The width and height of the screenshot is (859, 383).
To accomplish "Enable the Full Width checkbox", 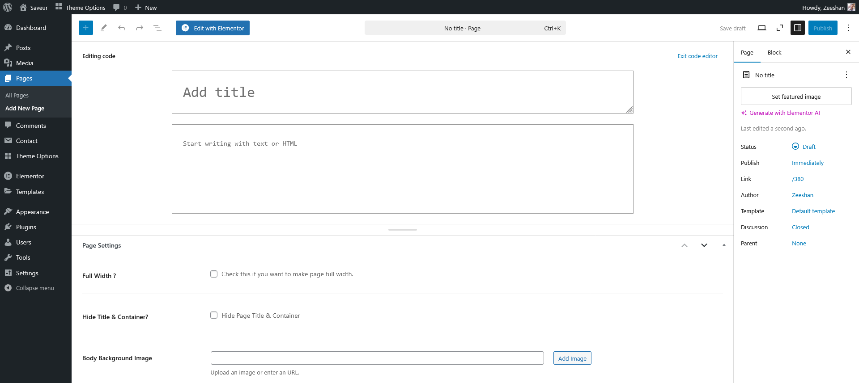I will (x=214, y=274).
